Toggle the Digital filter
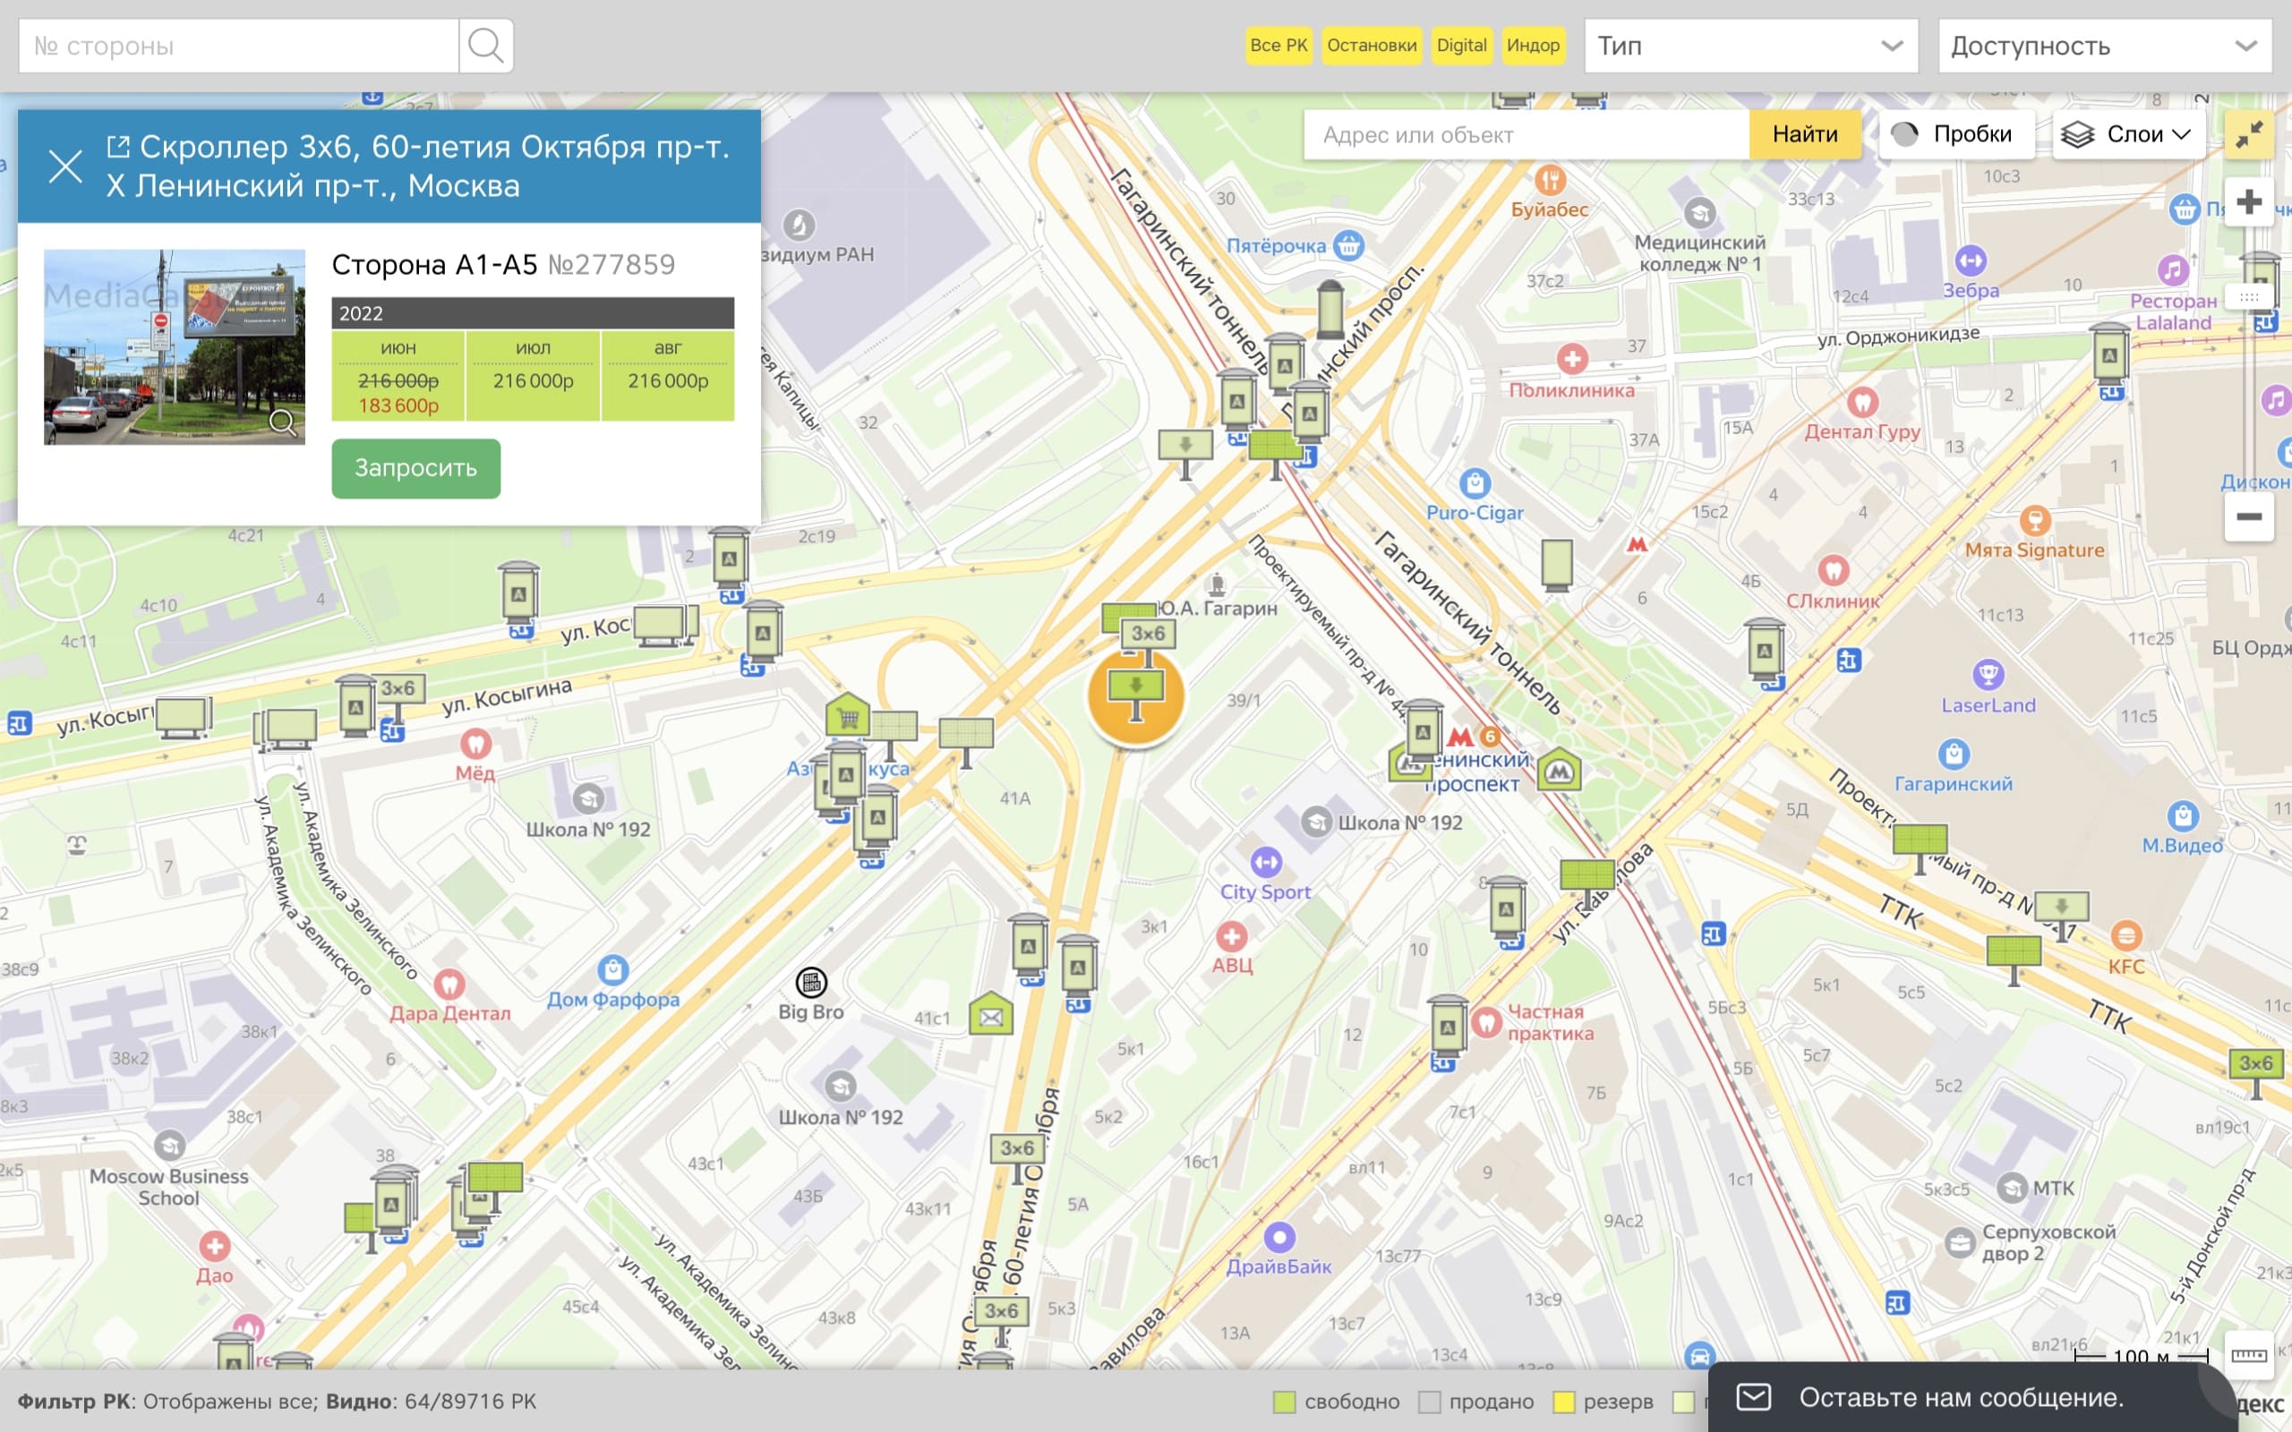The height and width of the screenshot is (1432, 2292). (x=1460, y=46)
